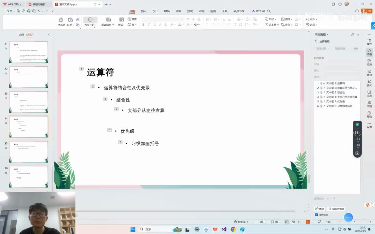Click the undo arrow icon
Viewport: 375px width, 234px height.
[x=39, y=11]
